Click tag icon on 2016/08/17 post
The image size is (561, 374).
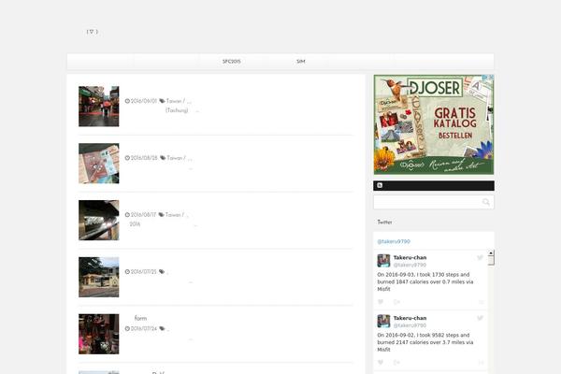pos(162,215)
